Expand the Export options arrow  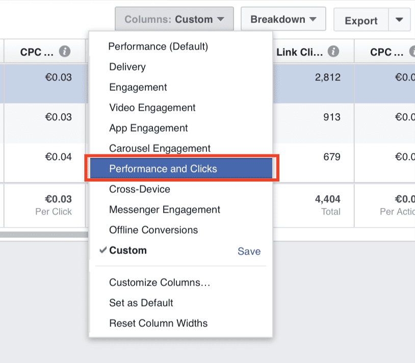pos(399,20)
